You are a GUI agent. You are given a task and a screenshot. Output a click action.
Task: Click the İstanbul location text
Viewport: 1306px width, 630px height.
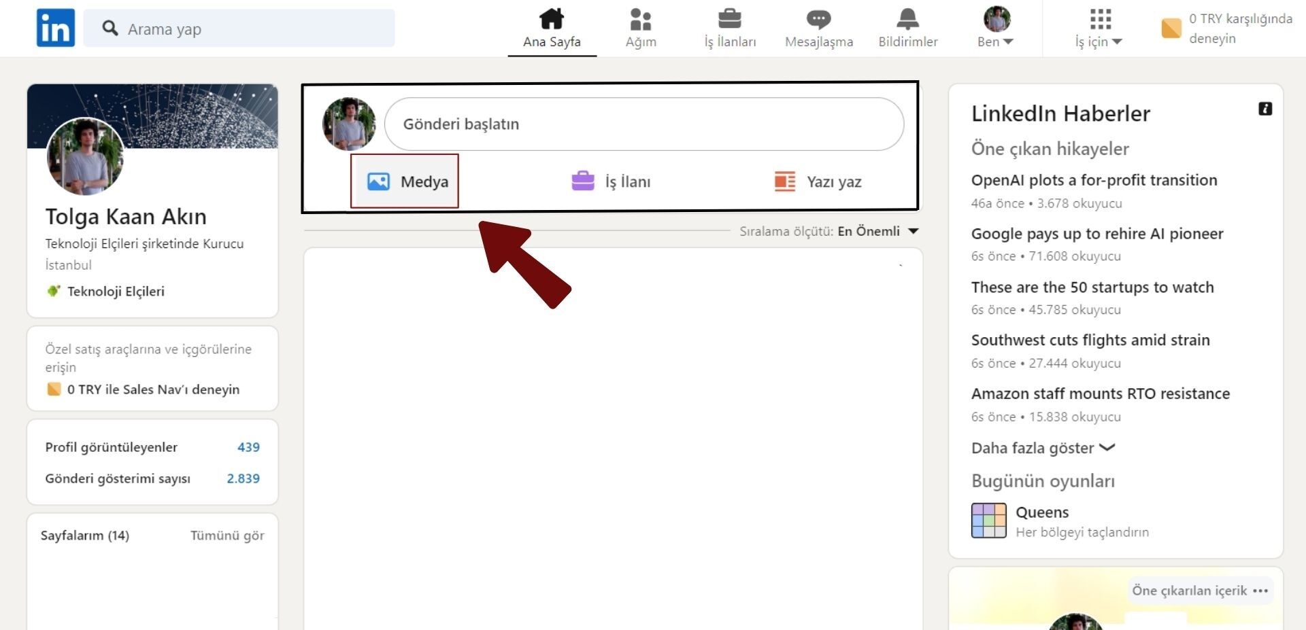click(x=68, y=265)
